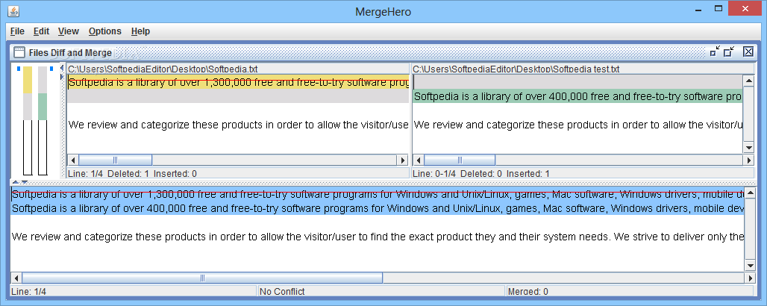The height and width of the screenshot is (306, 767).
Task: Maximize the MergeHero window
Action: 719,7
